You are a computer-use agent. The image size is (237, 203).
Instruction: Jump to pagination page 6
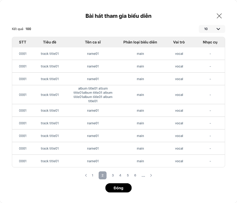(x=135, y=175)
